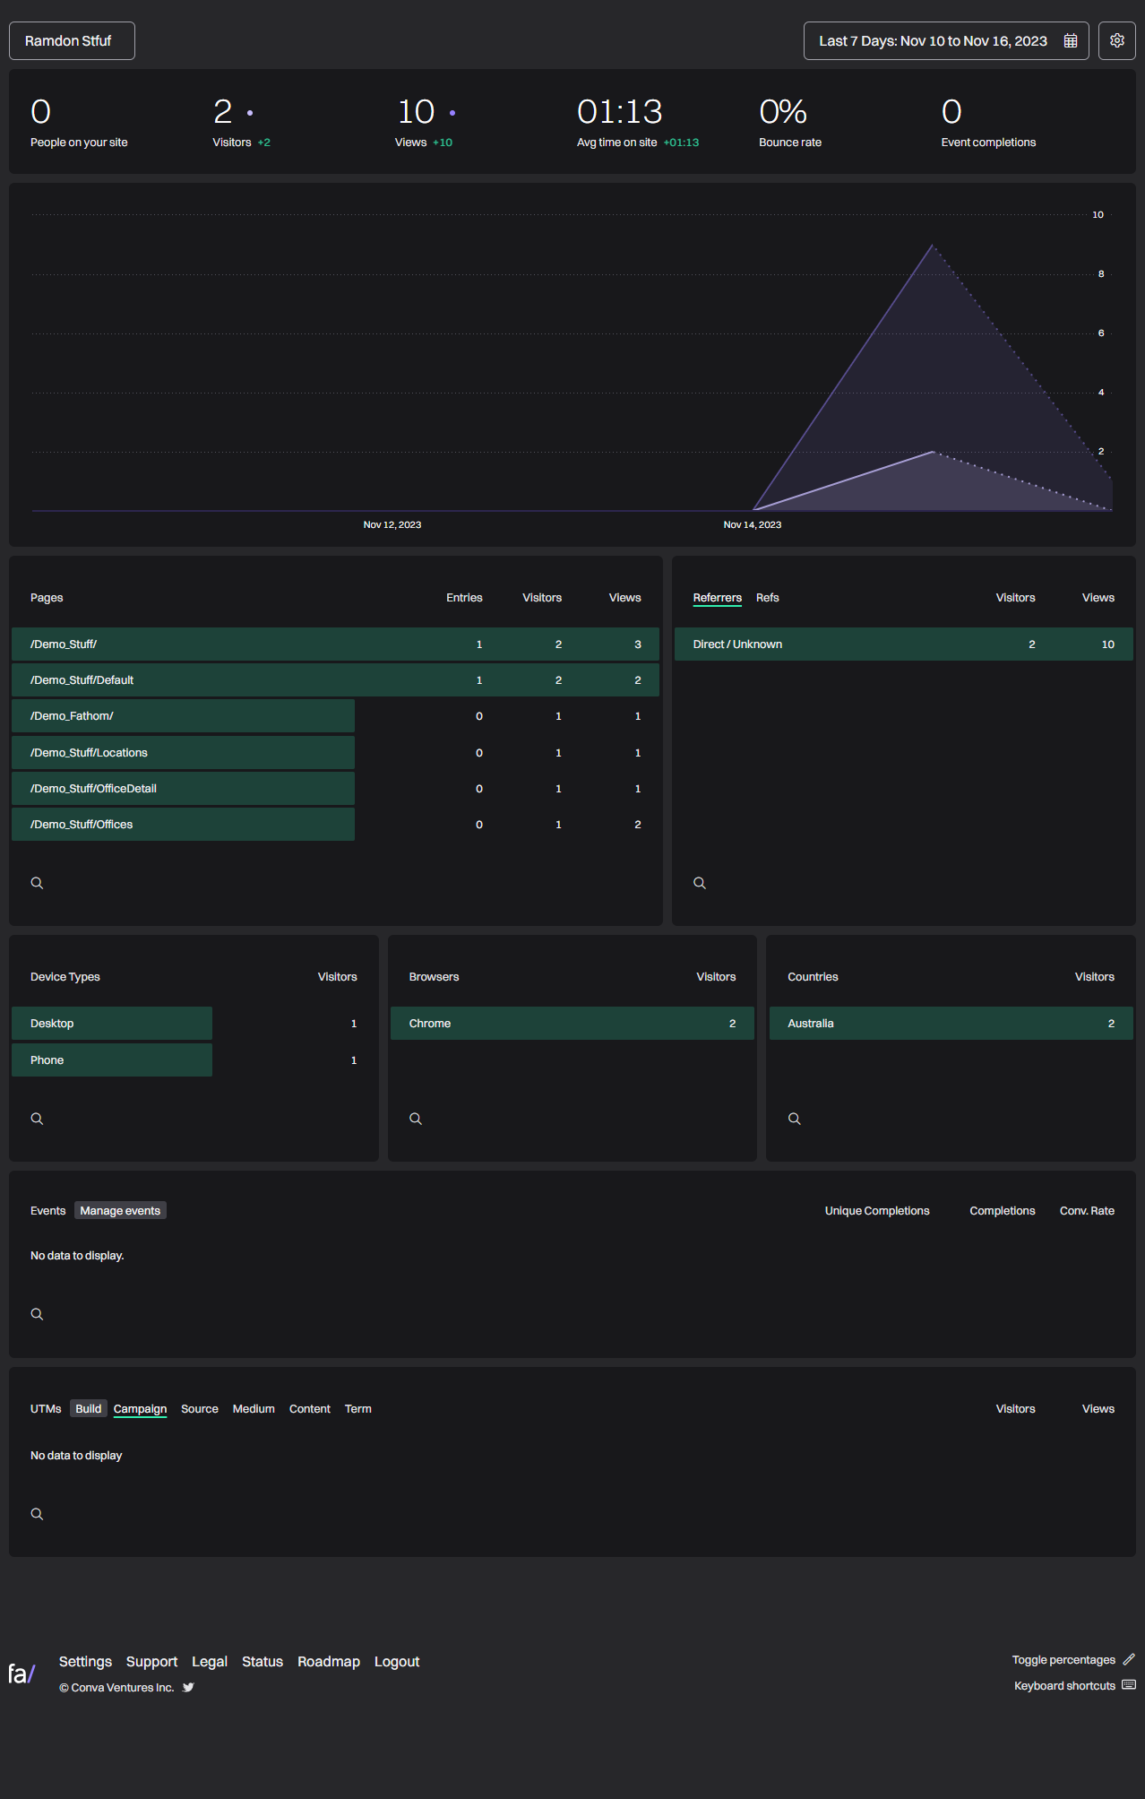Click the Conva Ventures Inc. copyright text
The height and width of the screenshot is (1799, 1145).
click(x=116, y=1688)
